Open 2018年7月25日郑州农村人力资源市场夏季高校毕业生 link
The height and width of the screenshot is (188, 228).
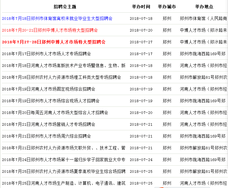(64, 171)
